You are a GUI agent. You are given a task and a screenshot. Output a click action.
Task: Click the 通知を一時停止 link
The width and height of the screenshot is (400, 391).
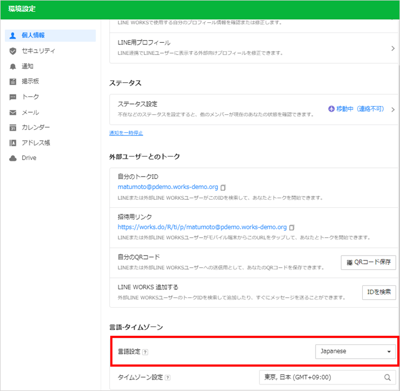(x=126, y=133)
